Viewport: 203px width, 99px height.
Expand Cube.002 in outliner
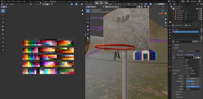coord(174,15)
